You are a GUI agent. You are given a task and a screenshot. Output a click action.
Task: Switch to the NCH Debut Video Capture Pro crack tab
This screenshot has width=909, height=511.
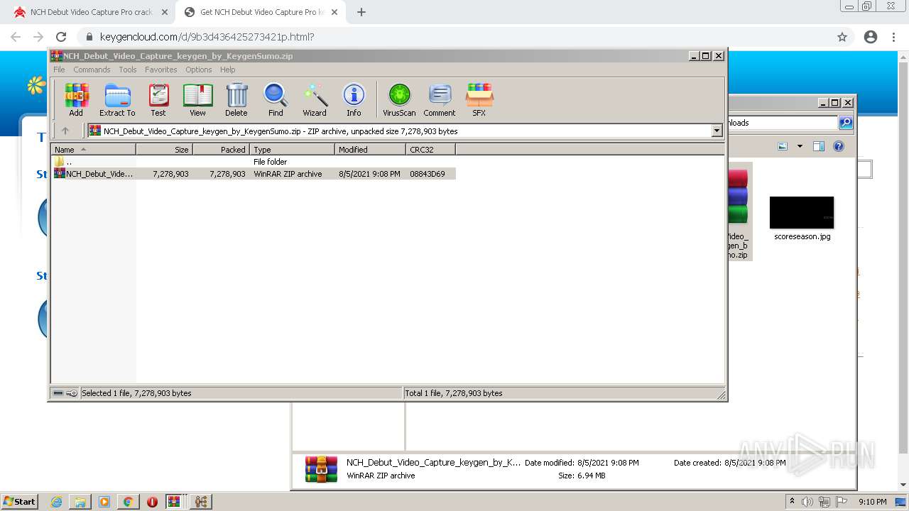(x=91, y=12)
